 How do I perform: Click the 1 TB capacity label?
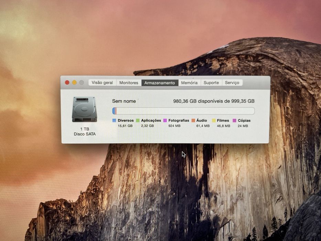[85, 129]
